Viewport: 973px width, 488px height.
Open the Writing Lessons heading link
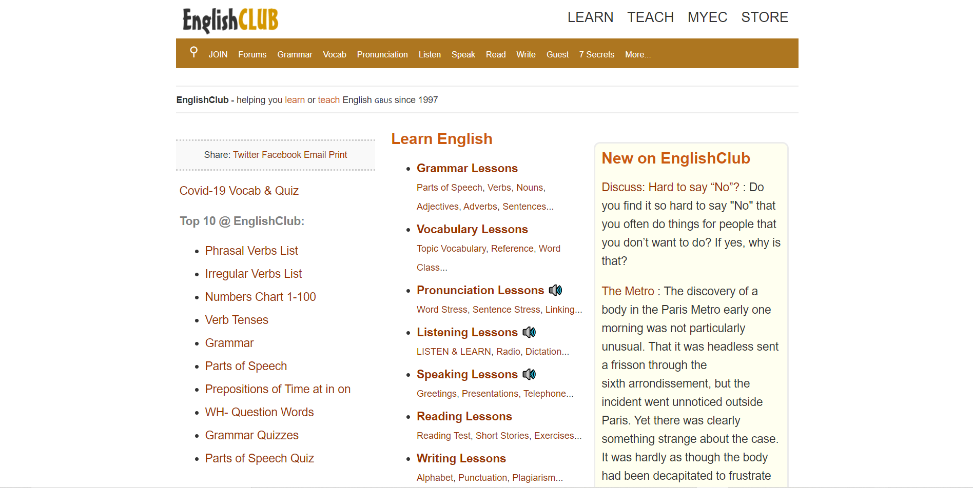tap(461, 458)
